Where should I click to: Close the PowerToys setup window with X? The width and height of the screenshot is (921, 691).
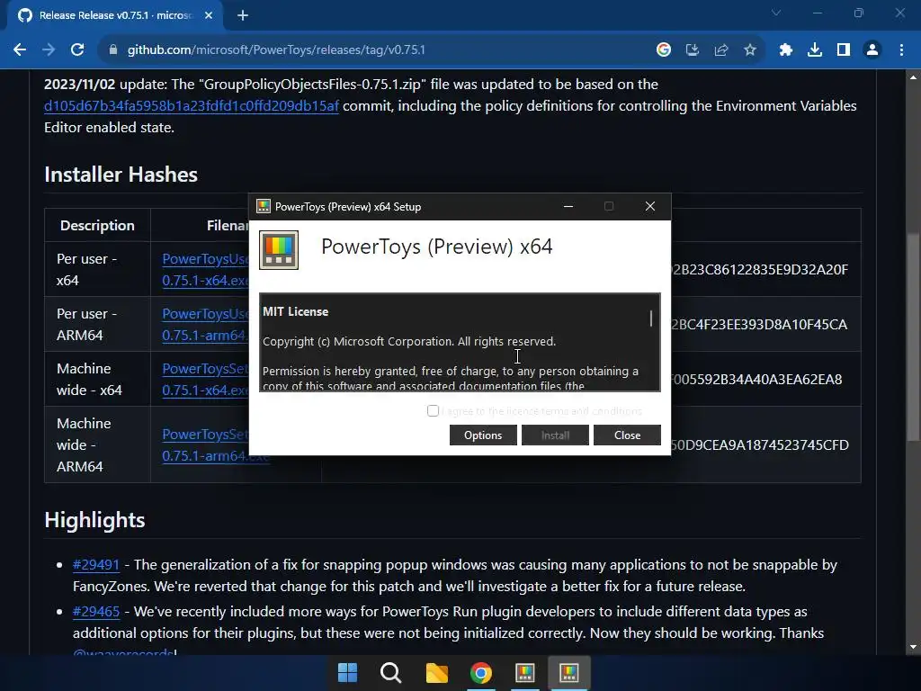(649, 206)
